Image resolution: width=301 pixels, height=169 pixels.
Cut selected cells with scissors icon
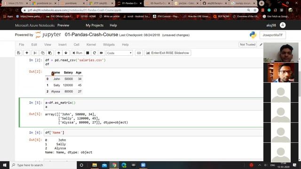(x=35, y=53)
